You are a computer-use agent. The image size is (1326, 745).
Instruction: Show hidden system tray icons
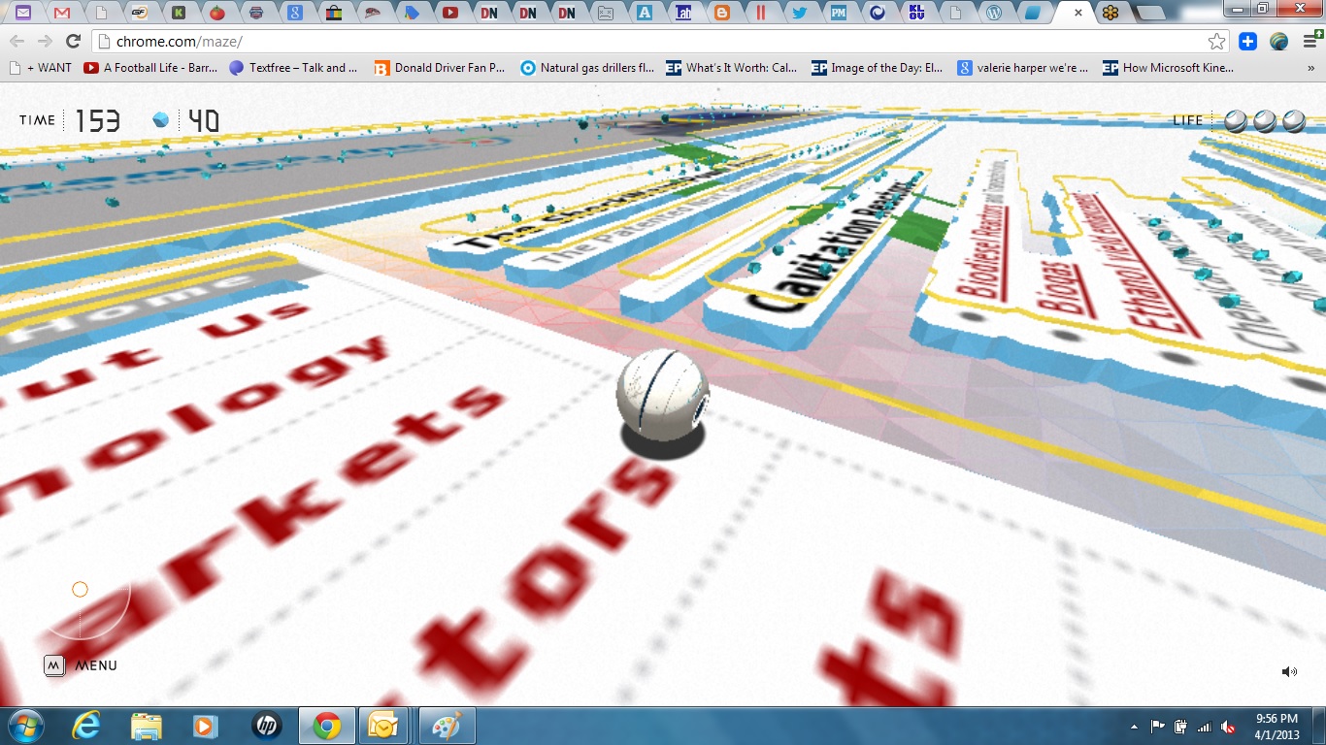tap(1134, 726)
